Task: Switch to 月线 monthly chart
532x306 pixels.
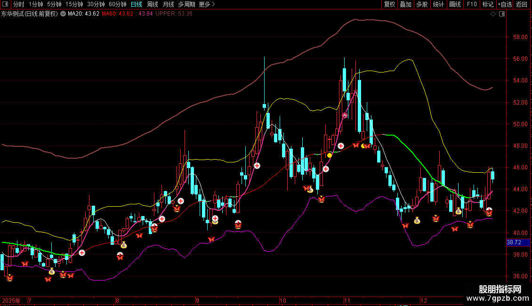Action: coord(168,4)
